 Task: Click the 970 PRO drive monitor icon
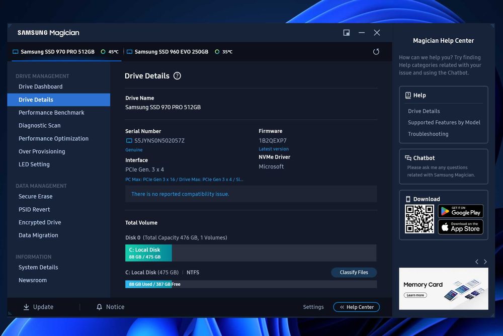tap(15, 52)
